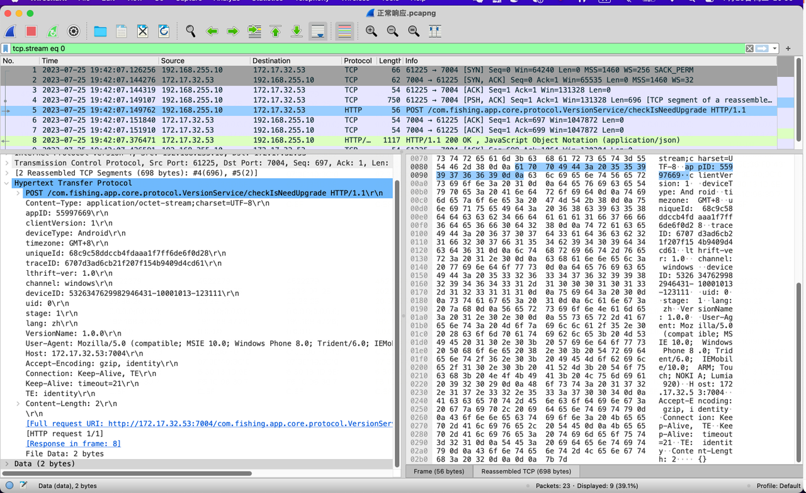This screenshot has width=806, height=493.
Task: Expand the Data (2 bytes) node
Action: coord(7,464)
